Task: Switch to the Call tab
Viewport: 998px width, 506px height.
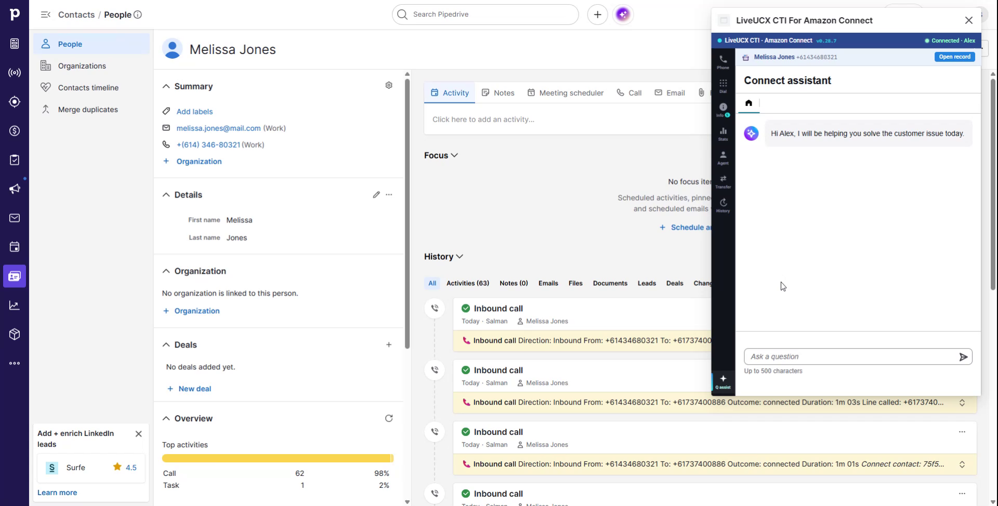Action: click(629, 93)
